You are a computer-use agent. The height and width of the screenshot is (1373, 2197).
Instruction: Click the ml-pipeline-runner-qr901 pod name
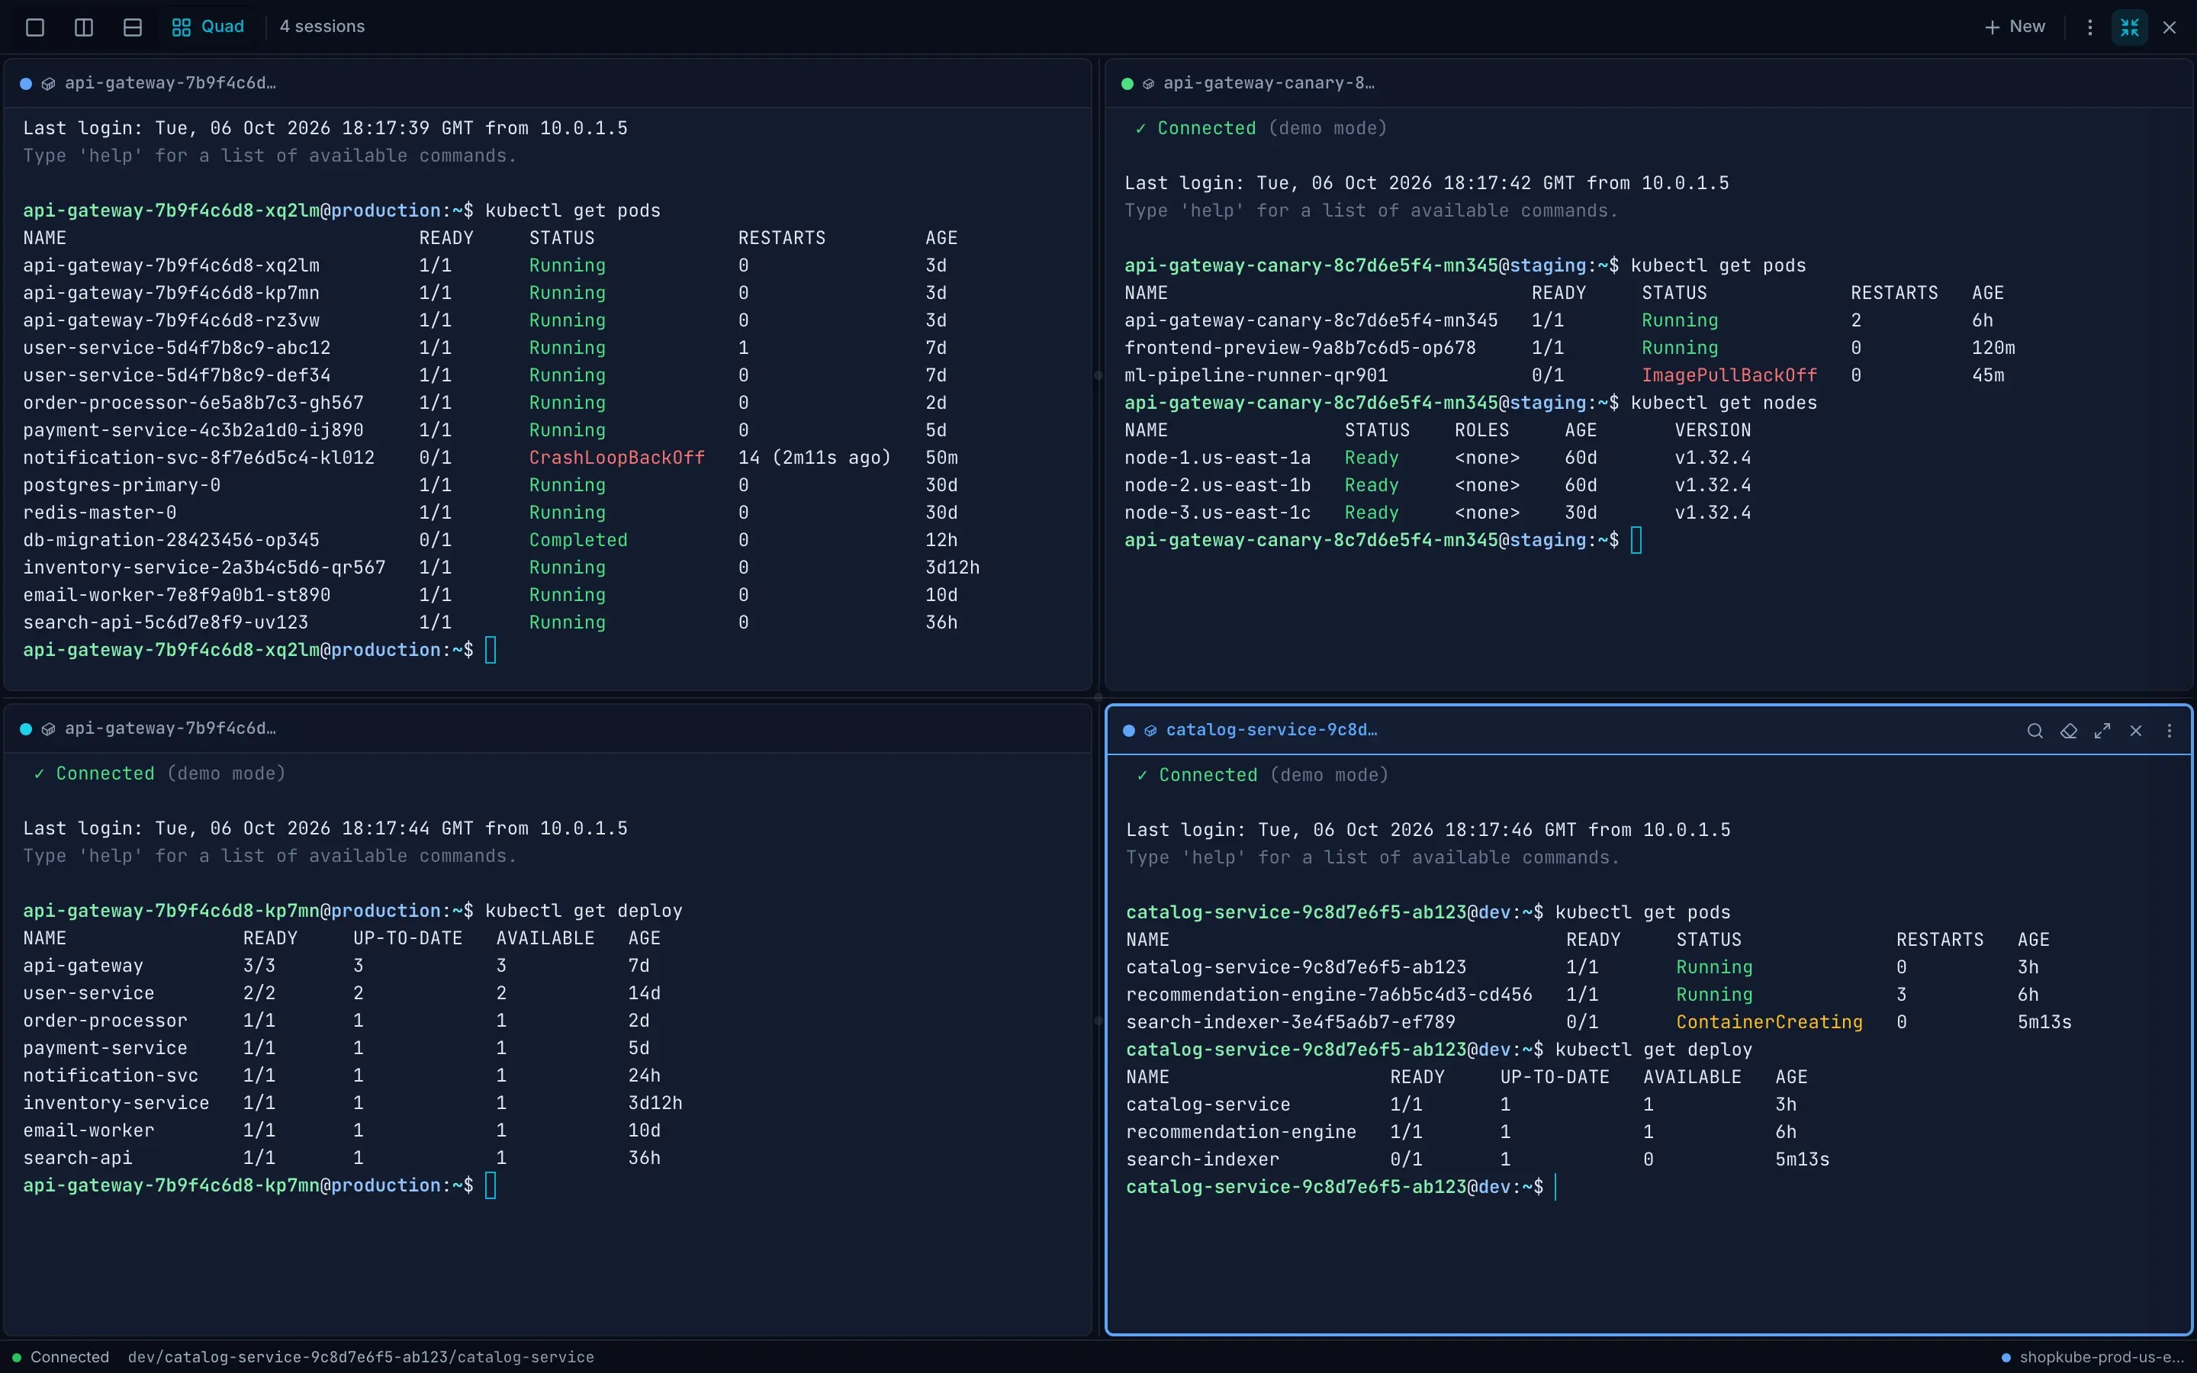coord(1256,375)
